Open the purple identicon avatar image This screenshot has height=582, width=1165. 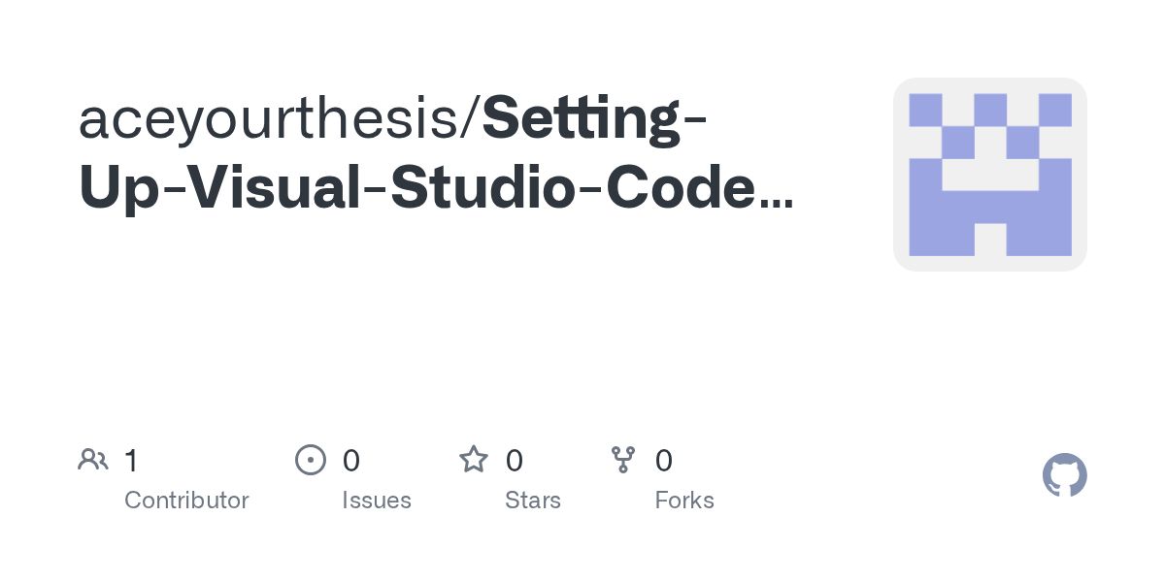(x=989, y=175)
